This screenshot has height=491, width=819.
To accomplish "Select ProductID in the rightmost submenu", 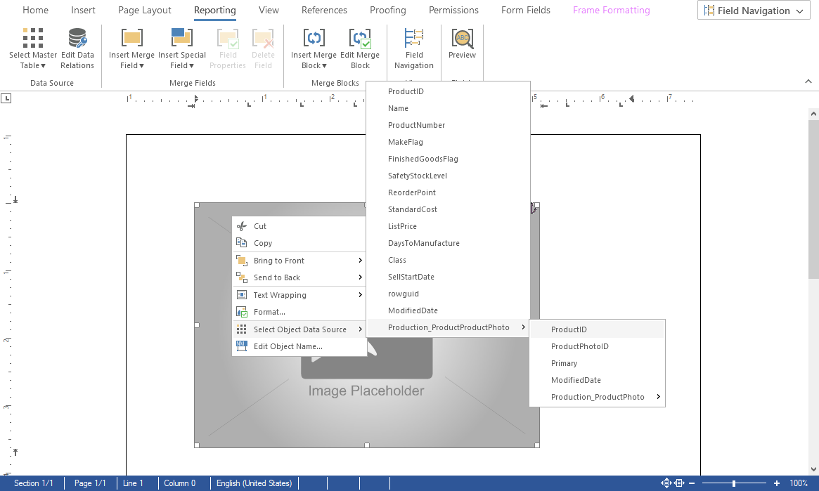I will (597, 329).
